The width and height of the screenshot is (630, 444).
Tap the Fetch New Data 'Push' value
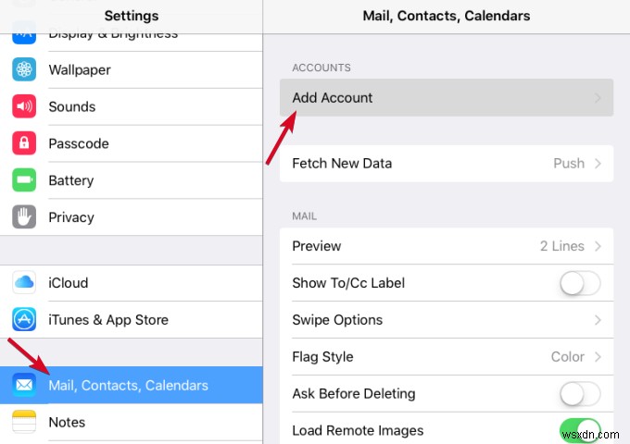[x=569, y=163]
